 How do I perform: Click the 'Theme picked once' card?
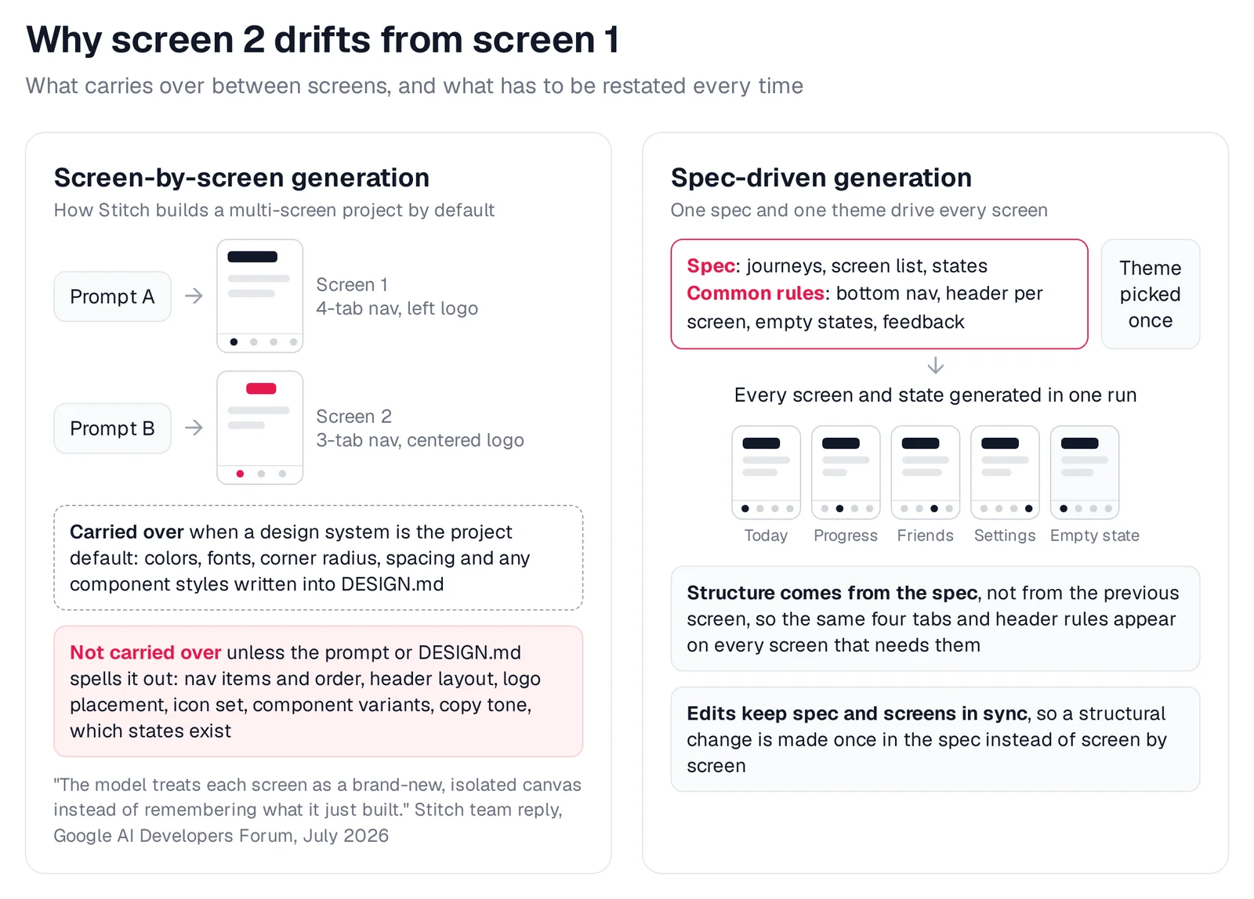click(x=1151, y=294)
